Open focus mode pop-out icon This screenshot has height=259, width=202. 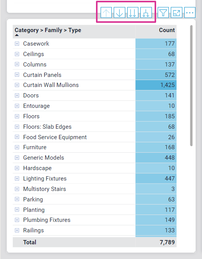tap(177, 12)
